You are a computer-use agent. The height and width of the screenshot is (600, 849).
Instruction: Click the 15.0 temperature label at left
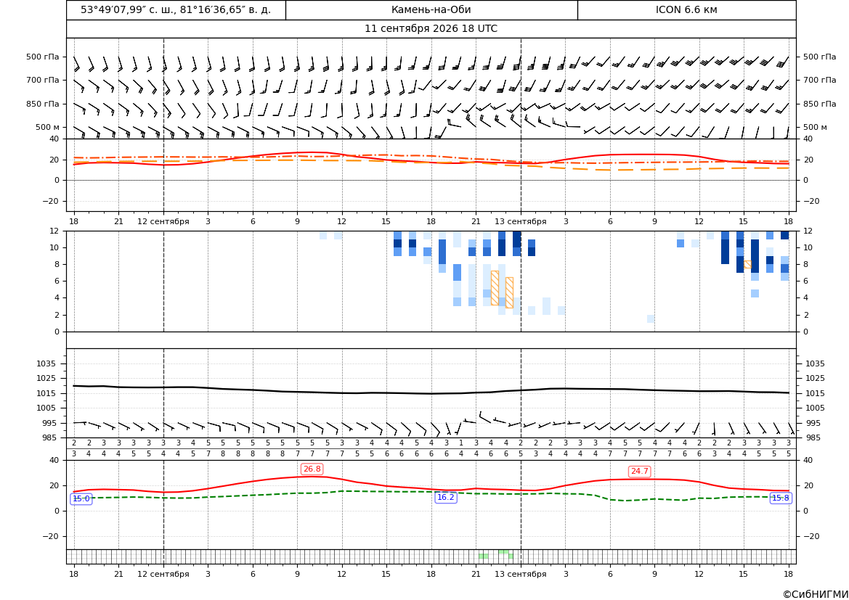click(81, 499)
